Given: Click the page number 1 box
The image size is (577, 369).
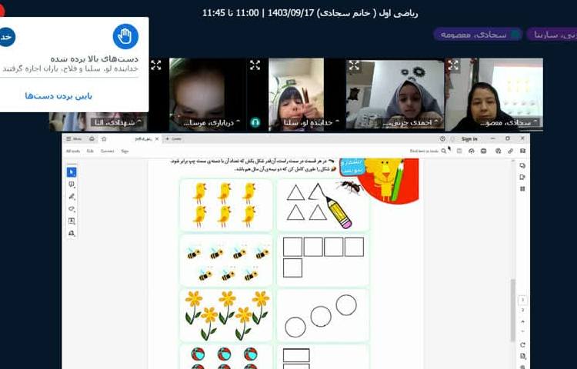Looking at the screenshot, I should click(522, 300).
